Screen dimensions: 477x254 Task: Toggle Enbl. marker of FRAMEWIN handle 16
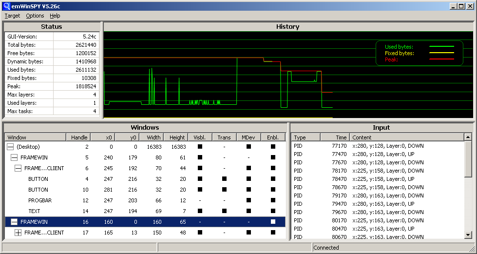pos(273,222)
